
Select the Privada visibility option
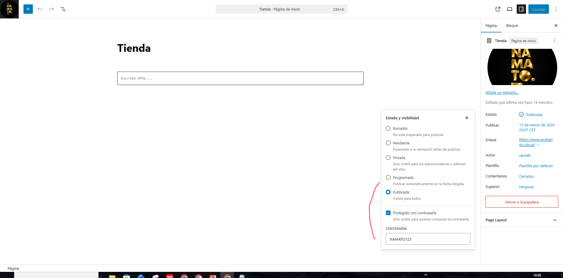pyautogui.click(x=388, y=158)
